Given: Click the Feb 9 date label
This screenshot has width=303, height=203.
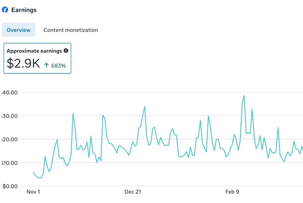Looking at the screenshot, I should point(232,192).
